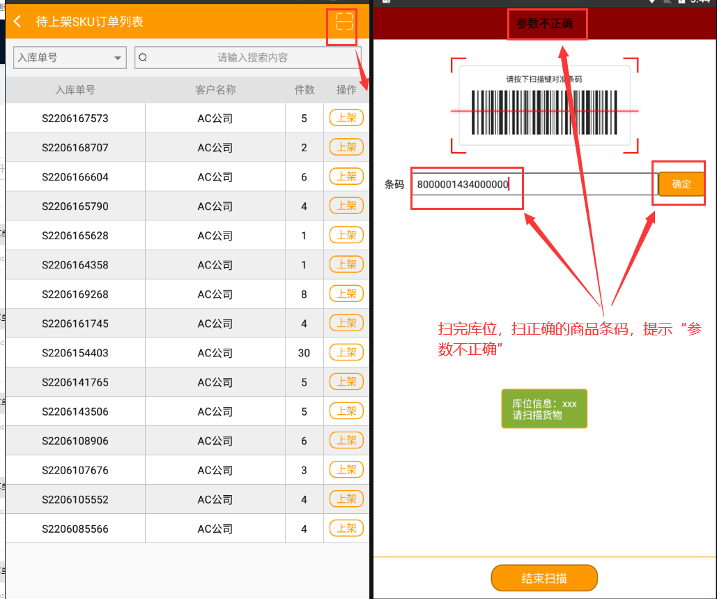The width and height of the screenshot is (717, 599).
Task: Click 上架 for order S2206085566
Action: coord(346,529)
